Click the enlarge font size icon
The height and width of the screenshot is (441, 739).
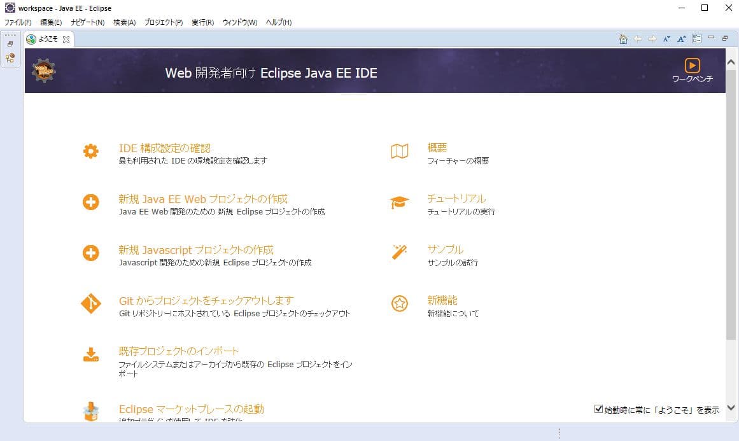[x=681, y=39]
